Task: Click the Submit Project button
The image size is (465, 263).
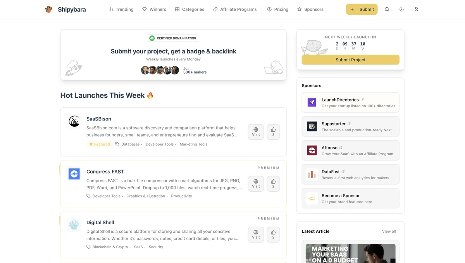Action: (x=350, y=60)
